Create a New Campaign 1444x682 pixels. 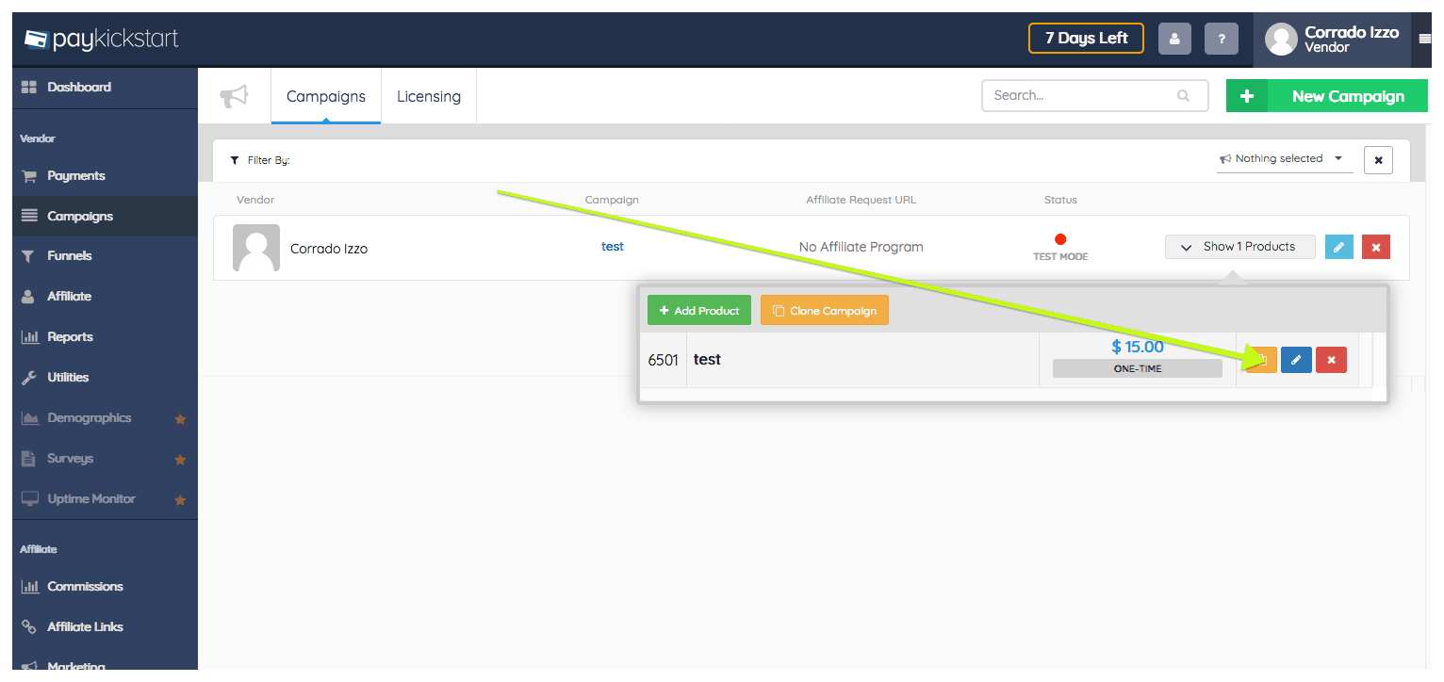pos(1327,96)
